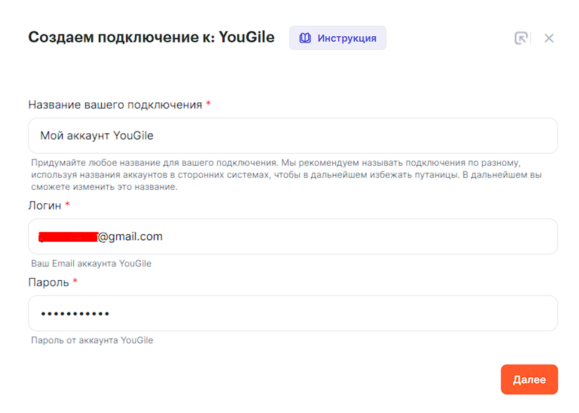
Task: Click into the Логин email field
Action: click(293, 236)
